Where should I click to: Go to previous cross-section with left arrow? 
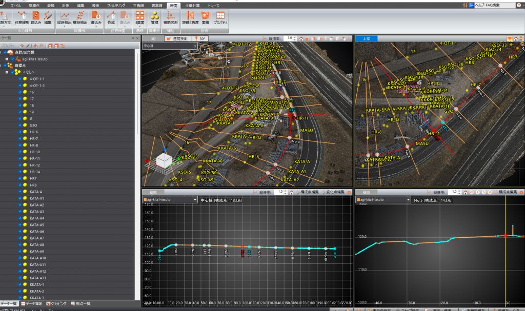pos(478,193)
